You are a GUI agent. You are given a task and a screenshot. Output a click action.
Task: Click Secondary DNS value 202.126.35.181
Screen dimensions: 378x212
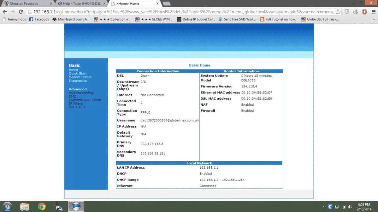(x=153, y=153)
